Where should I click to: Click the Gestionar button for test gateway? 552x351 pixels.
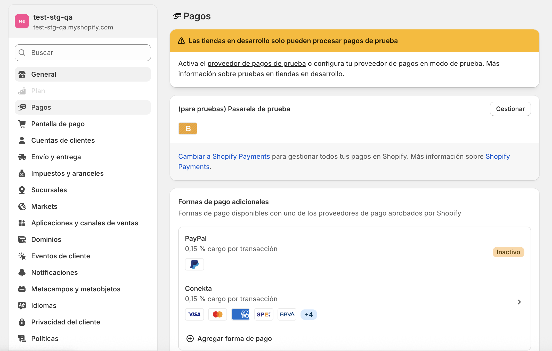point(510,109)
